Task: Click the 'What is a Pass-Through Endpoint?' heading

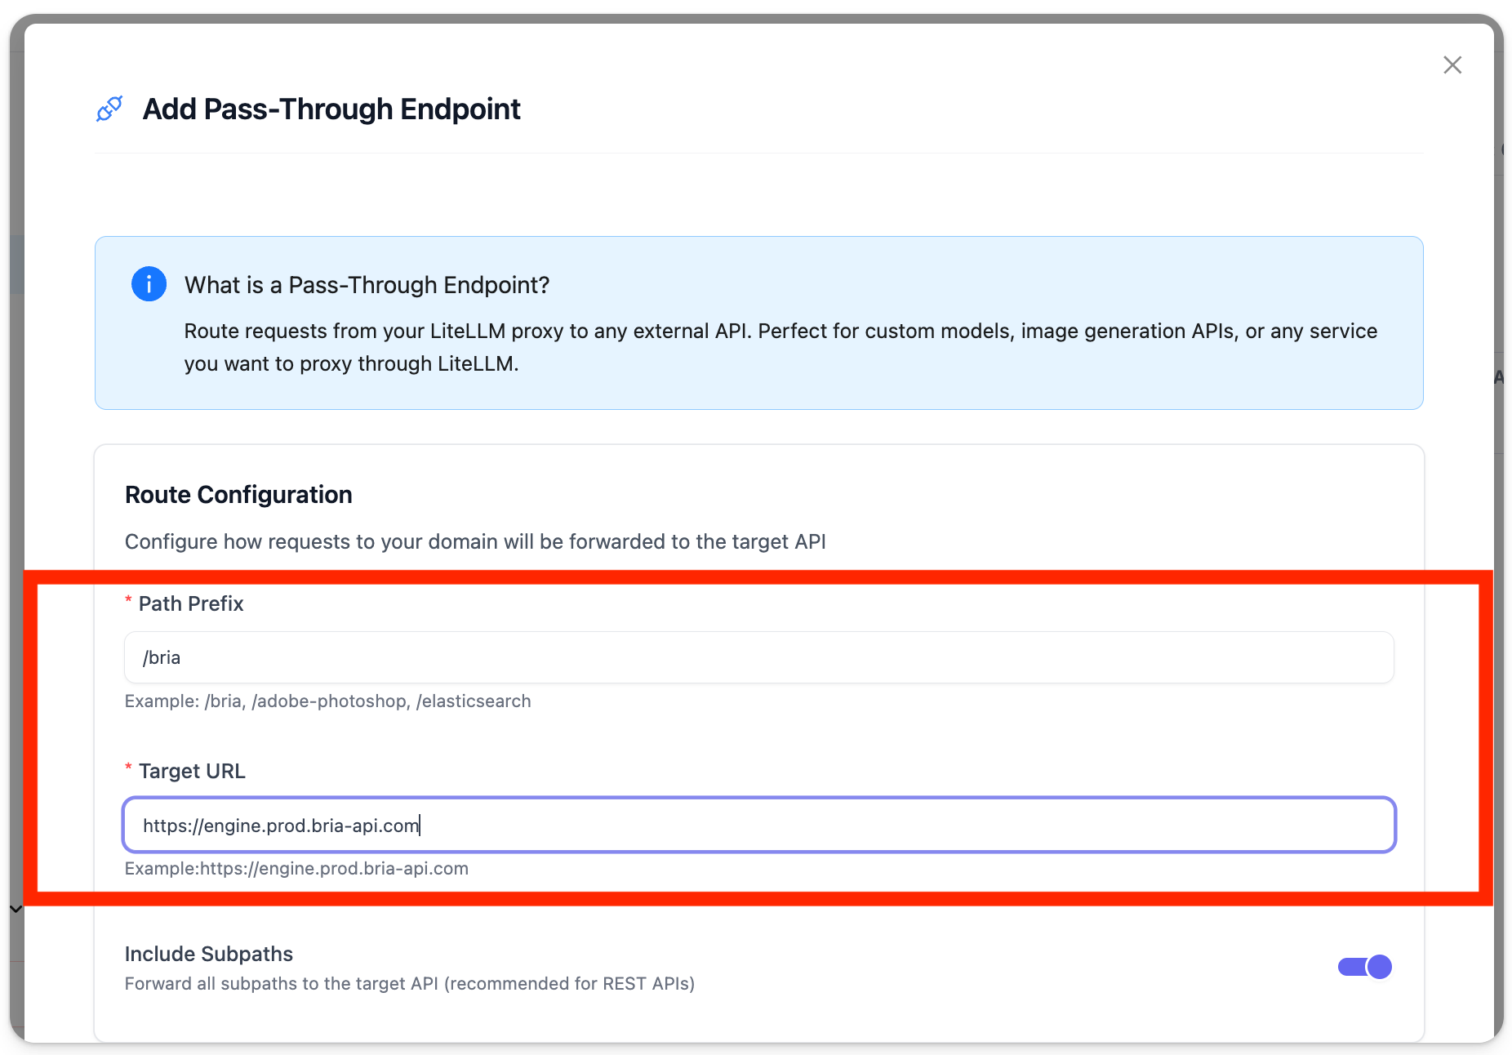Action: tap(367, 284)
